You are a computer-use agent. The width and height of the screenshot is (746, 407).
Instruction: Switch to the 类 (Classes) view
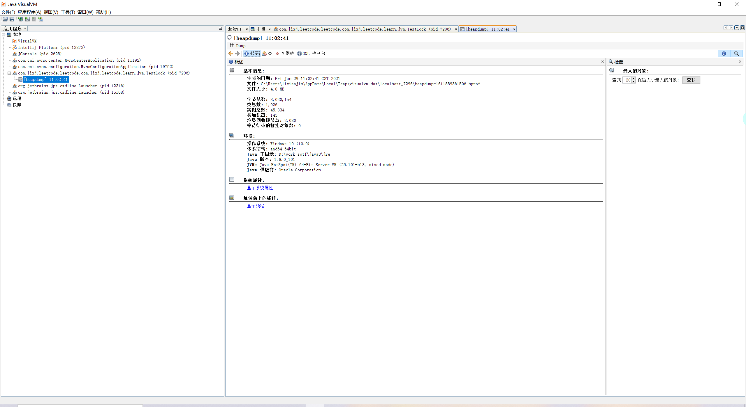(x=267, y=54)
